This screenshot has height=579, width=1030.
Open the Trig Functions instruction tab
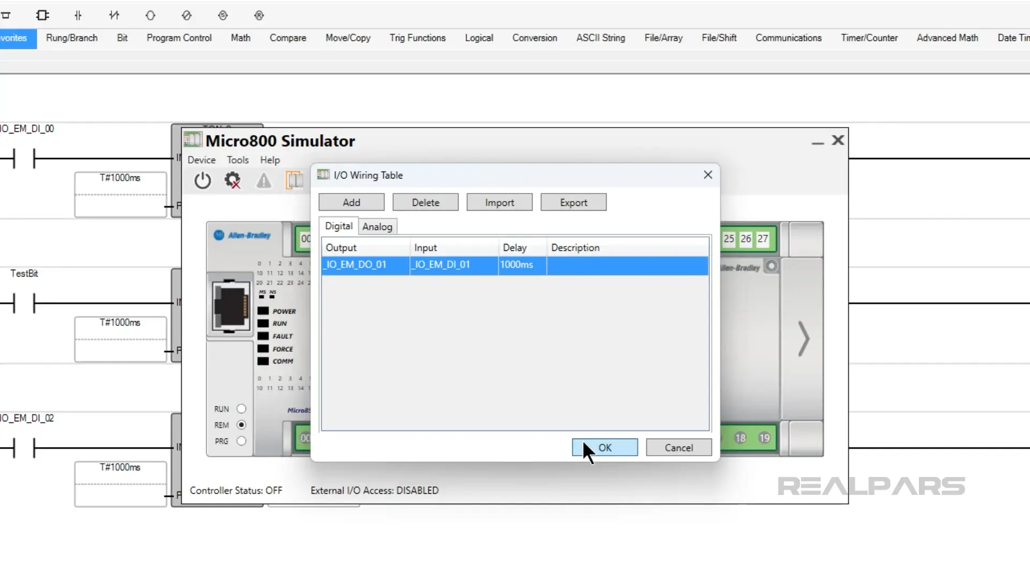coord(418,38)
